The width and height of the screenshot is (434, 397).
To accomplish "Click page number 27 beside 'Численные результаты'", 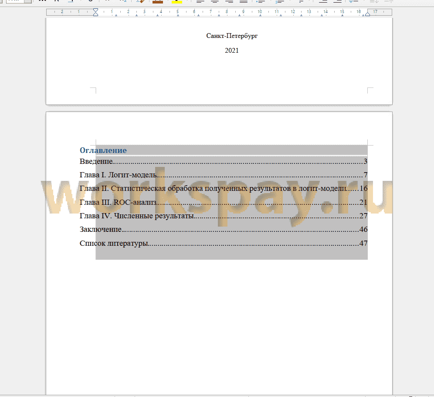I will coord(363,216).
